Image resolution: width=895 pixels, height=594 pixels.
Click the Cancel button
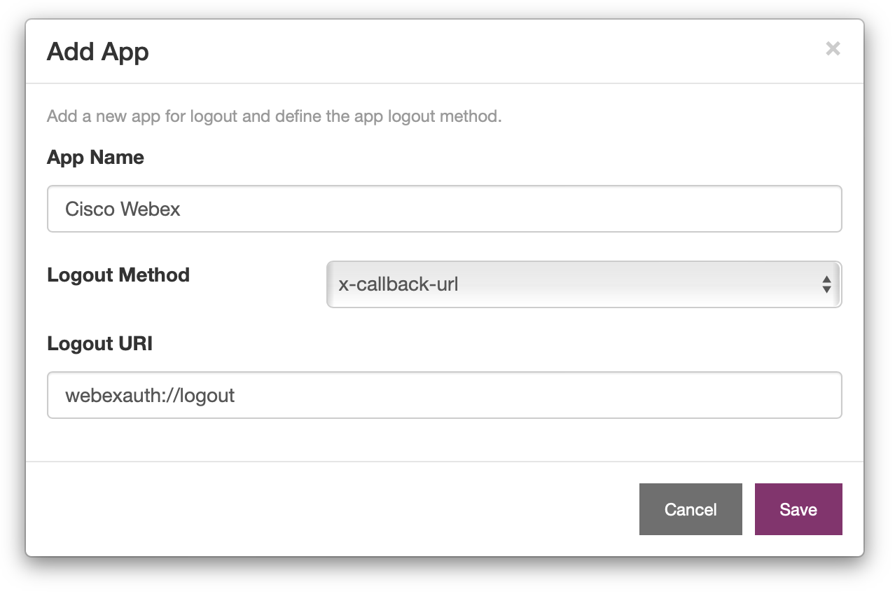pos(691,509)
